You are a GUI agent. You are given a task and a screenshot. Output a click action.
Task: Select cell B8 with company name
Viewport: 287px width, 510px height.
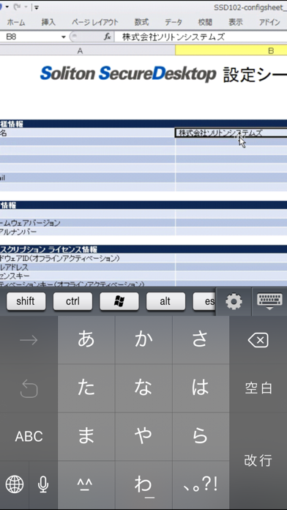[x=231, y=133]
